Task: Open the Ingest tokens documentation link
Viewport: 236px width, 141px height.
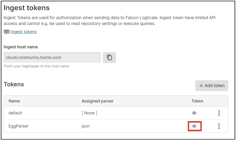Action: pos(24,32)
